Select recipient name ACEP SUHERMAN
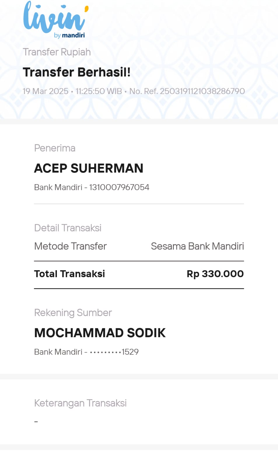The height and width of the screenshot is (467, 278). 89,168
